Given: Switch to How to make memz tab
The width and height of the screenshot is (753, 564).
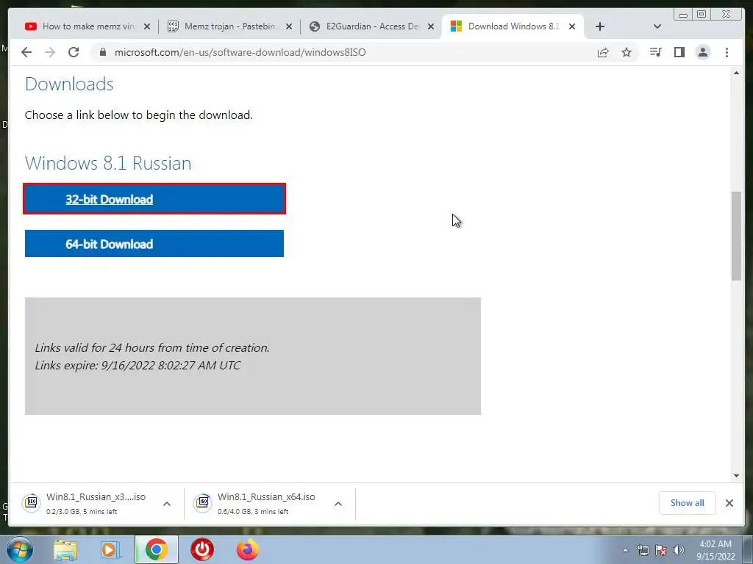Looking at the screenshot, I should [x=88, y=26].
